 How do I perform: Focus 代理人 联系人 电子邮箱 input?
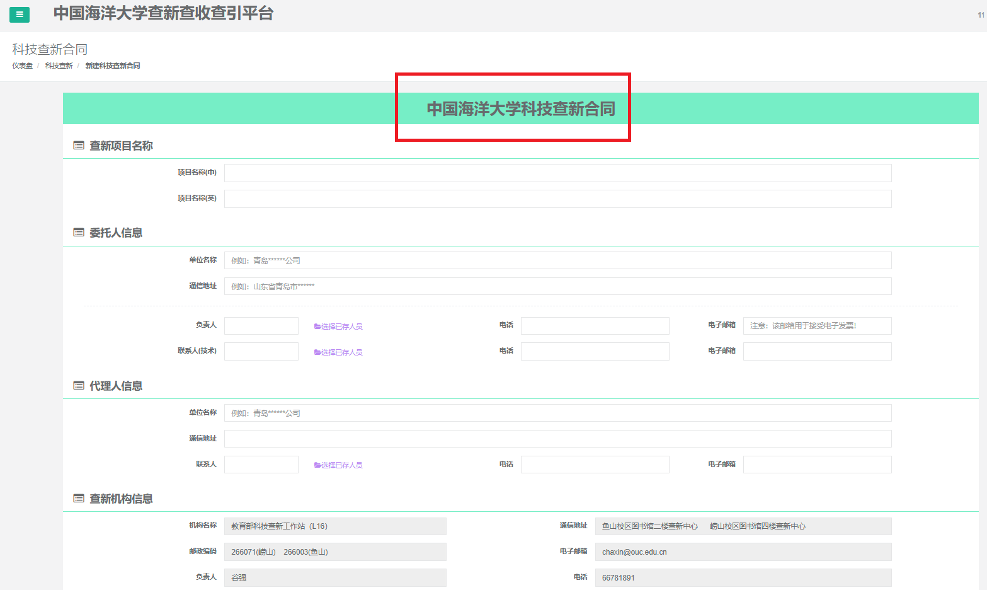pos(818,465)
